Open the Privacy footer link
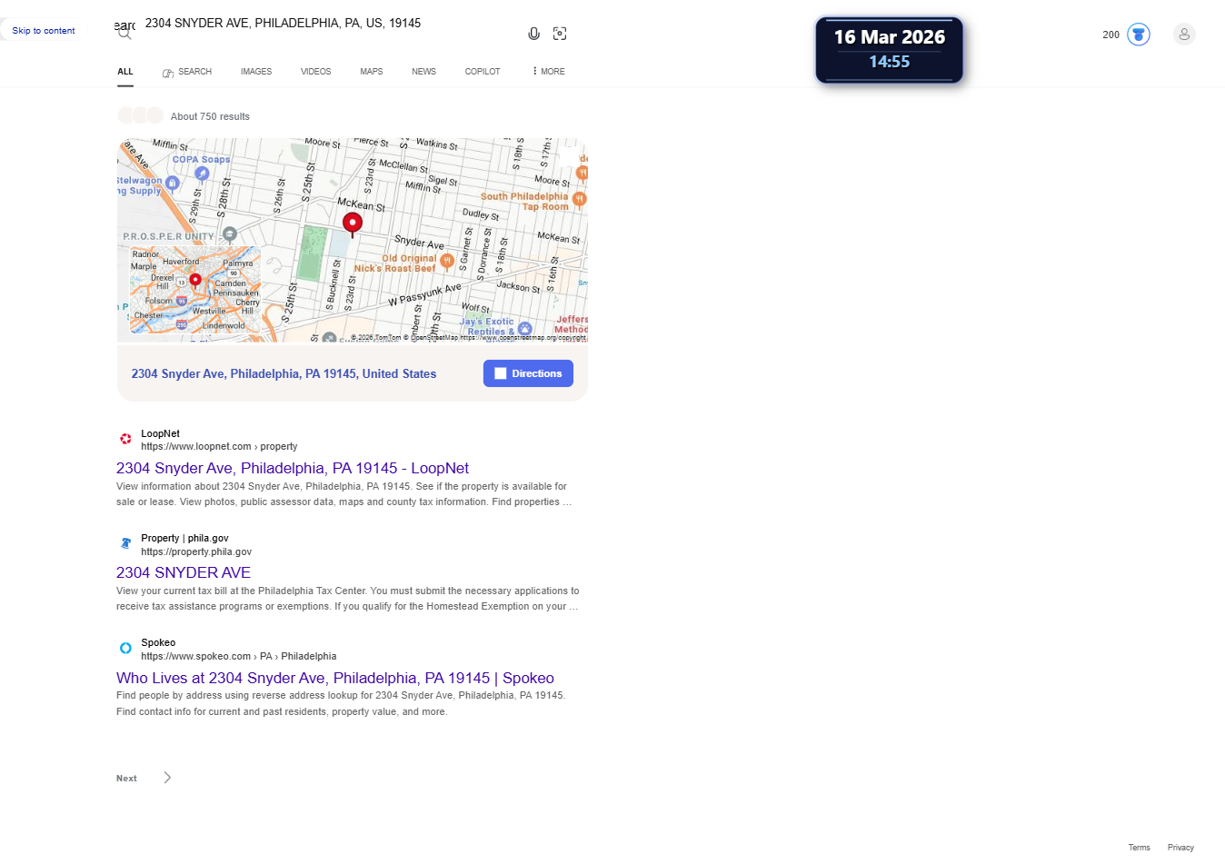 [1180, 848]
